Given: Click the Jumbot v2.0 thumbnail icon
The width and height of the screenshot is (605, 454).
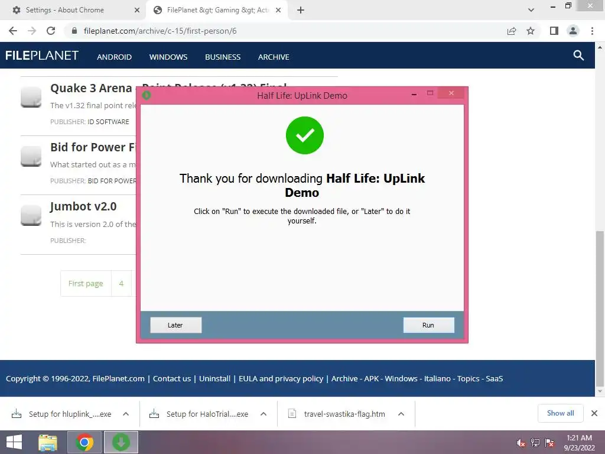Looking at the screenshot, I should click(x=31, y=215).
